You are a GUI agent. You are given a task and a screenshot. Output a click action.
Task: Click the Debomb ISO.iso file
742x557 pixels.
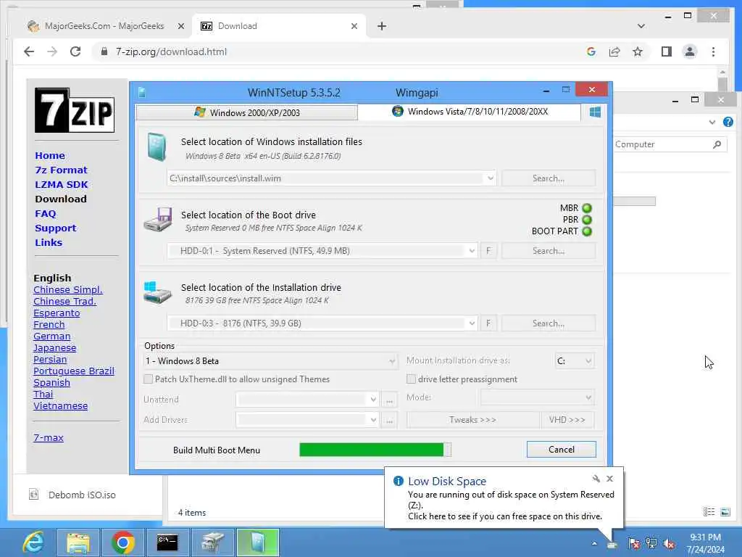(x=82, y=495)
